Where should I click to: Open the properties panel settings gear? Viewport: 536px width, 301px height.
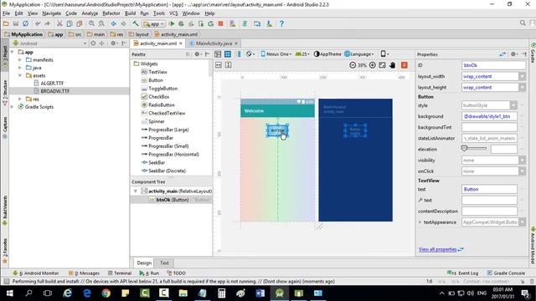513,54
